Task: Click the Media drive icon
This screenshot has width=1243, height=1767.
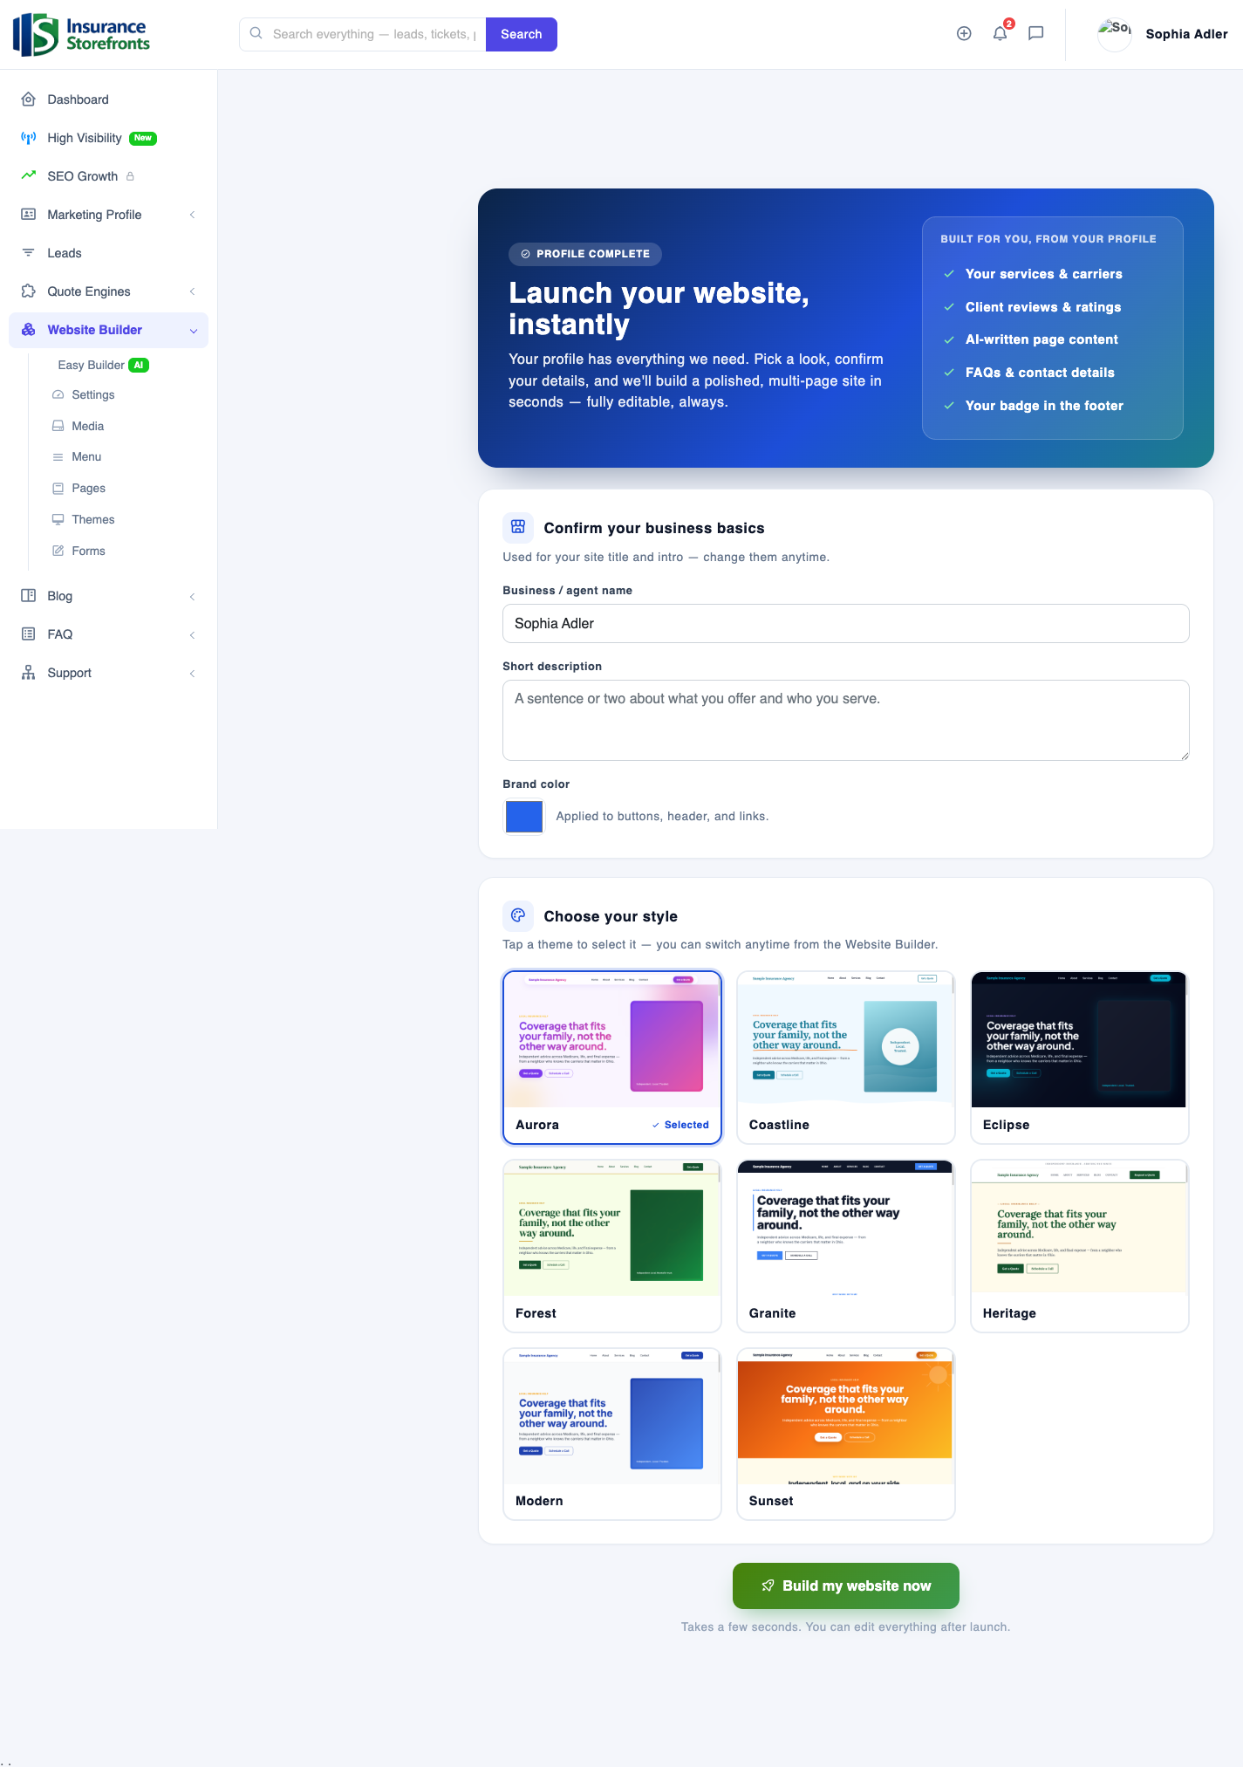Action: pyautogui.click(x=58, y=426)
